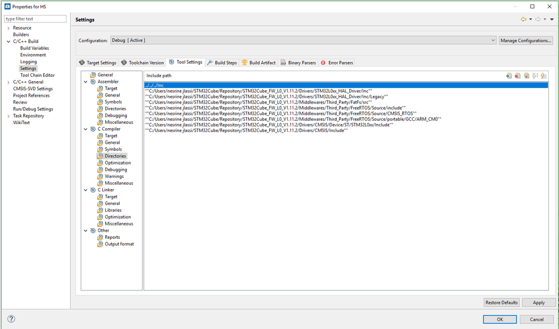
Task: Confirm with the OK button
Action: tap(500, 319)
